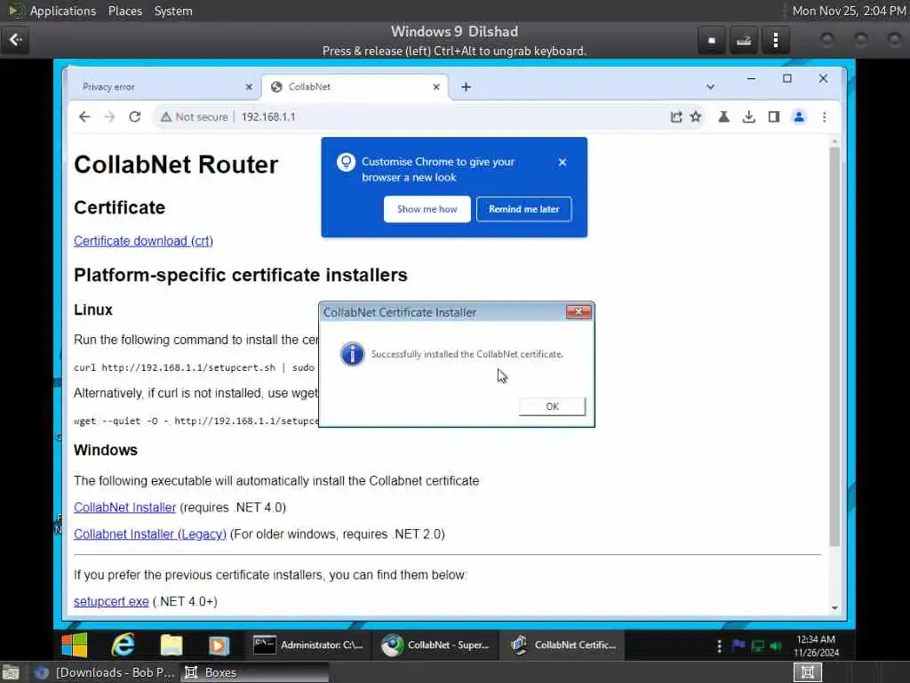Bookmark this page with star icon
The height and width of the screenshot is (683, 910).
[x=696, y=117]
